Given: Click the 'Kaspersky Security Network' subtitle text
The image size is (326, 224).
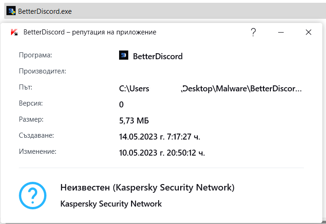Looking at the screenshot, I should (111, 204).
